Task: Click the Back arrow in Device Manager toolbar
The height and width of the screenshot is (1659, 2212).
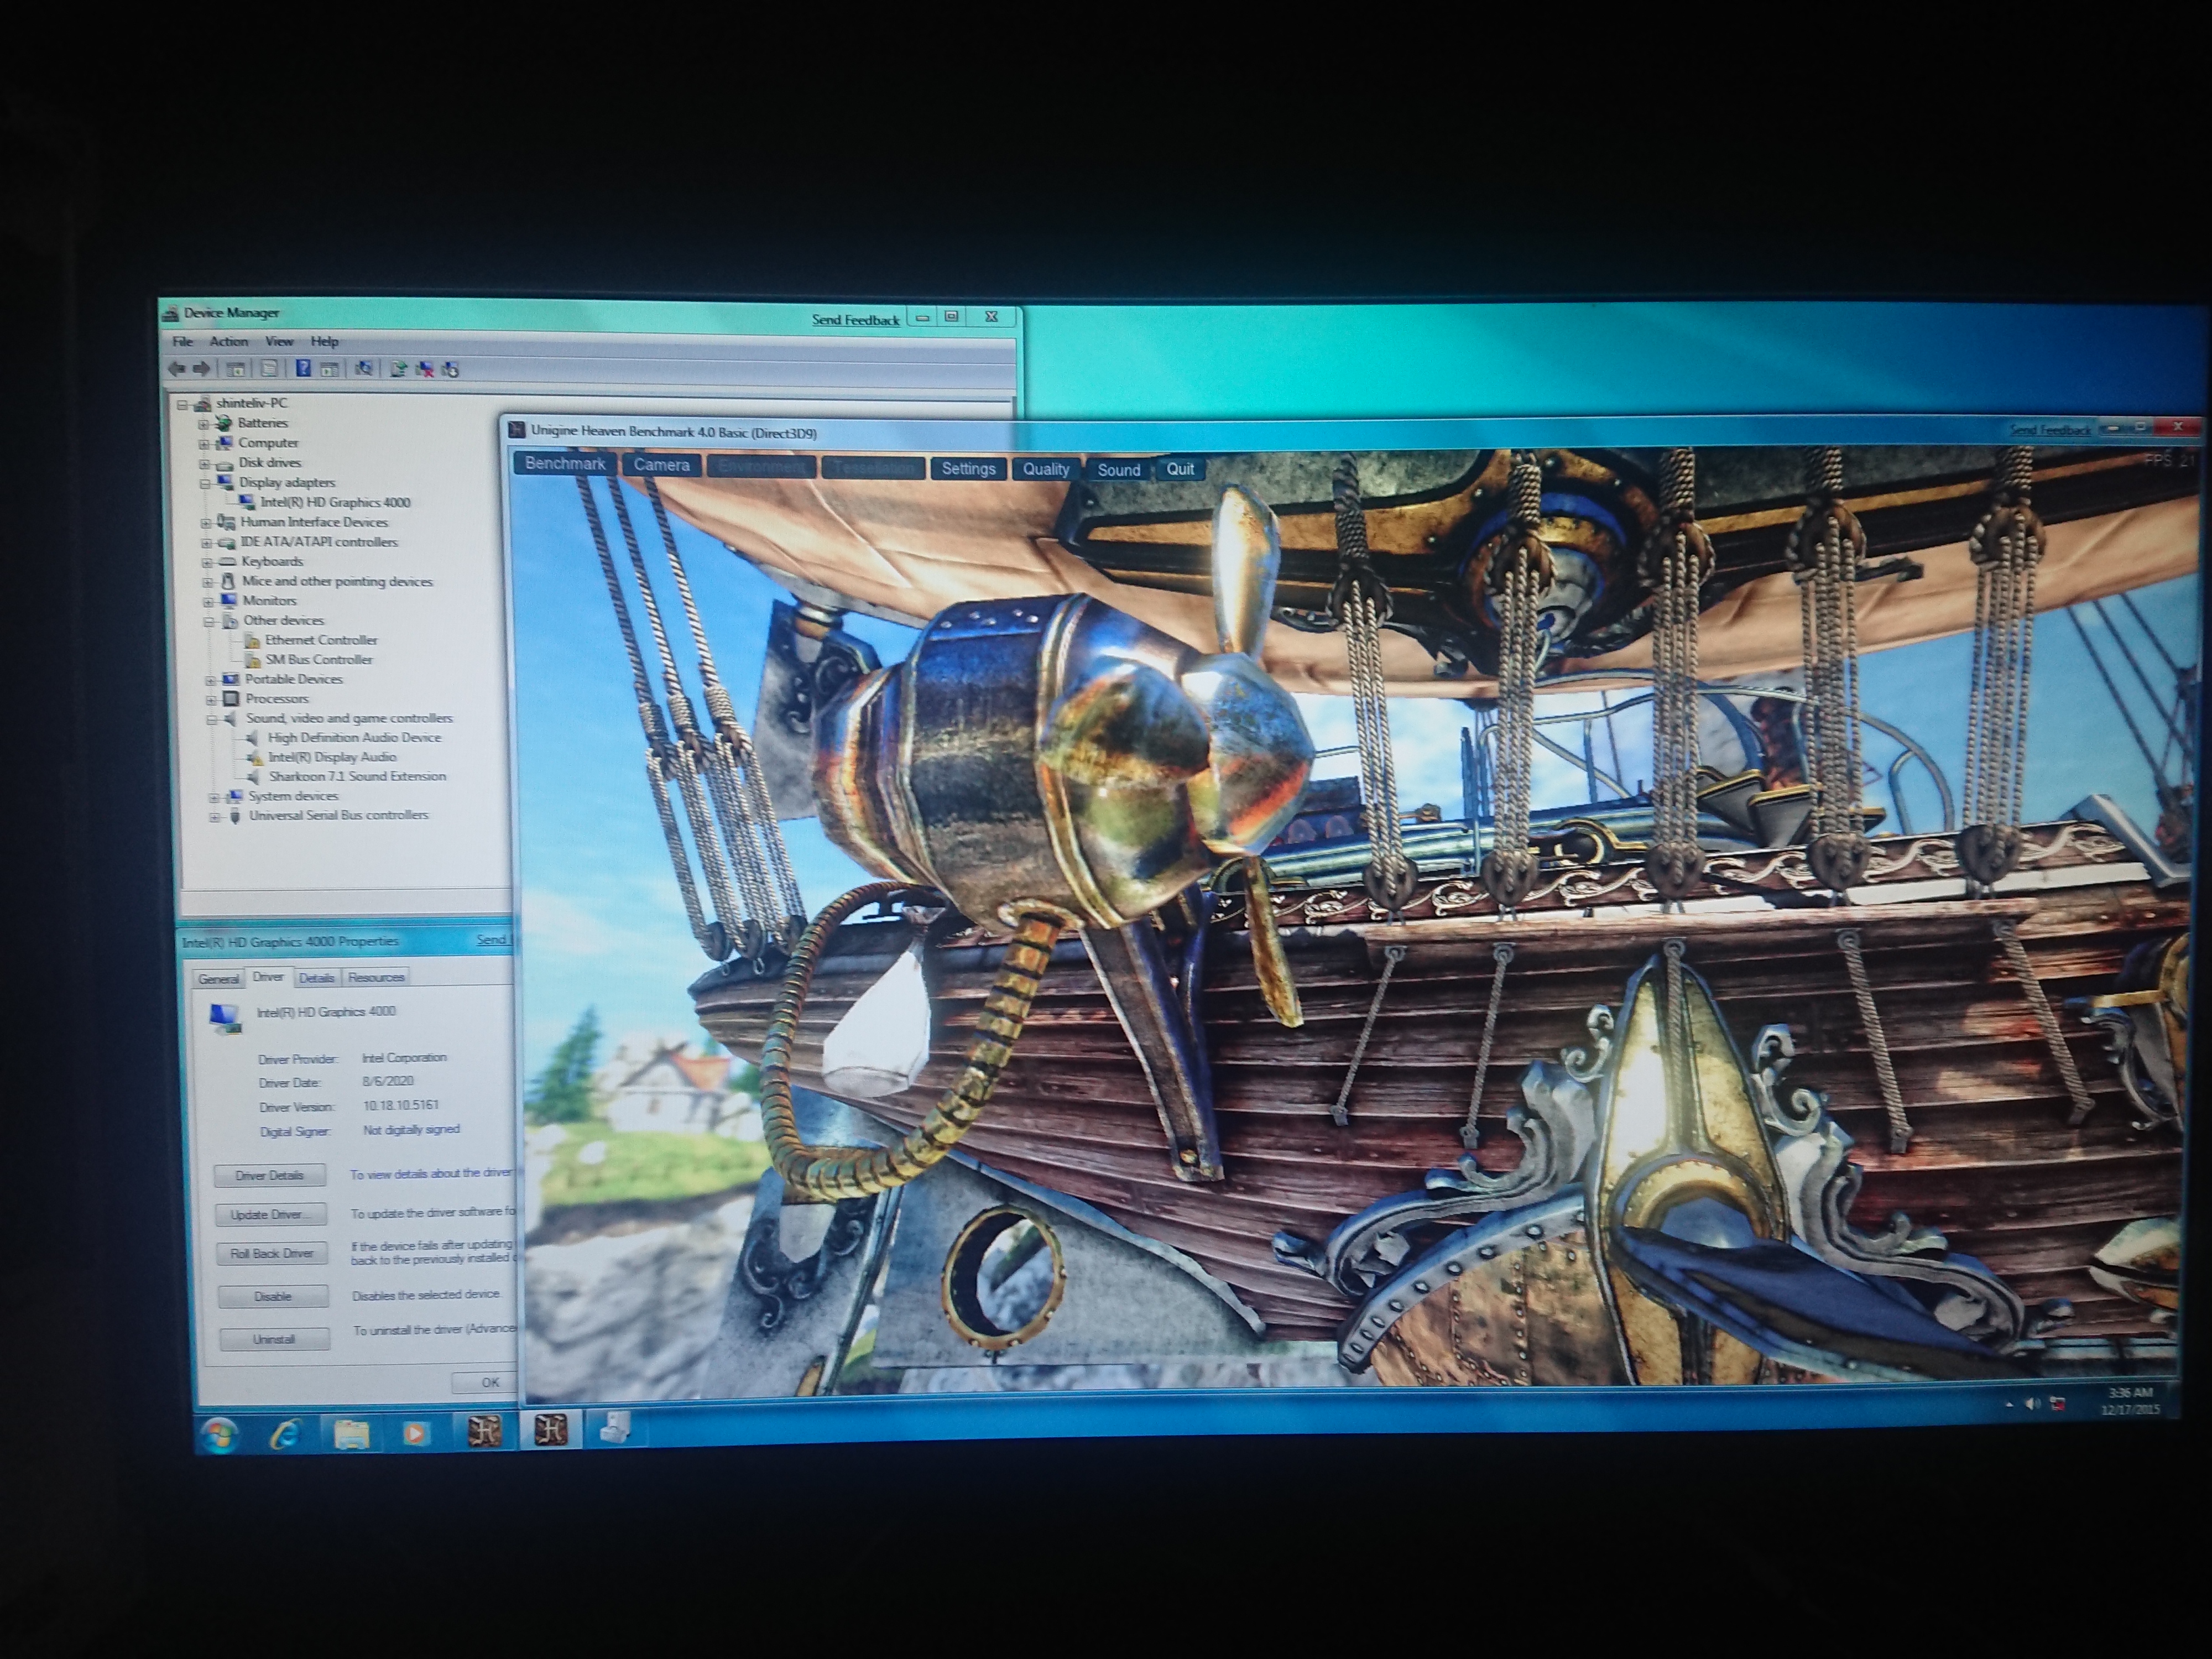Action: [177, 368]
